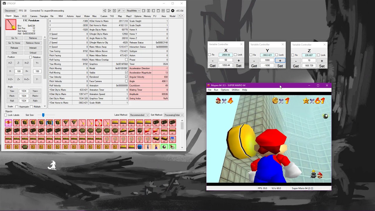Click the TTC Pendulum object thumbnail
The image size is (375, 211).
(x=11, y=25)
